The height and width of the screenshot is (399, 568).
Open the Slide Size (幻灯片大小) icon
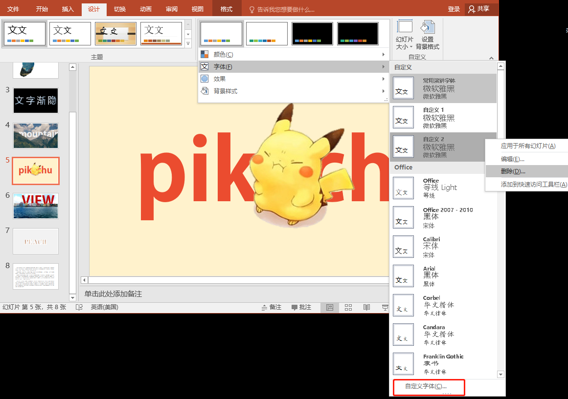(x=405, y=27)
